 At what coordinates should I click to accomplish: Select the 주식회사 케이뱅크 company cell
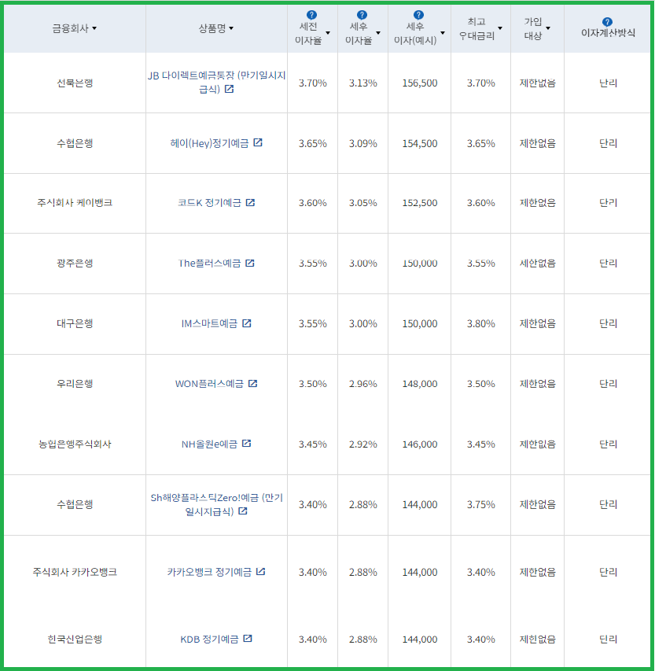[x=75, y=203]
